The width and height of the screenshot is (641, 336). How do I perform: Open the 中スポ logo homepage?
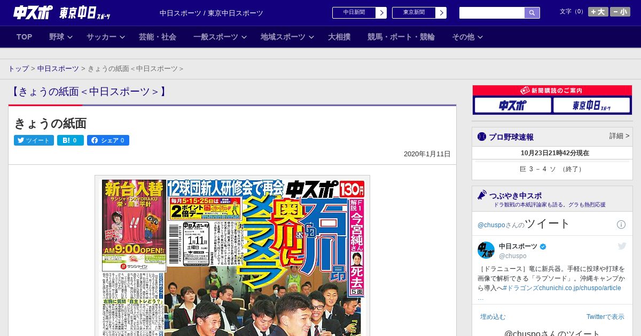(33, 13)
